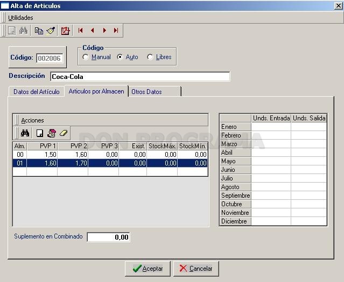Click the new document icon in top toolbar
Image resolution: width=344 pixels, height=282 pixels.
point(12,31)
